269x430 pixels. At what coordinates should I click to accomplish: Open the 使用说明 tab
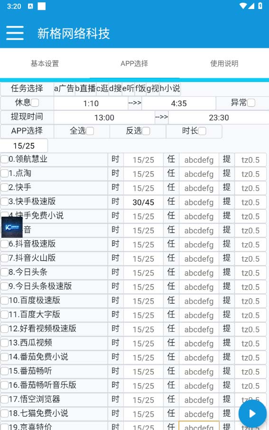click(224, 64)
